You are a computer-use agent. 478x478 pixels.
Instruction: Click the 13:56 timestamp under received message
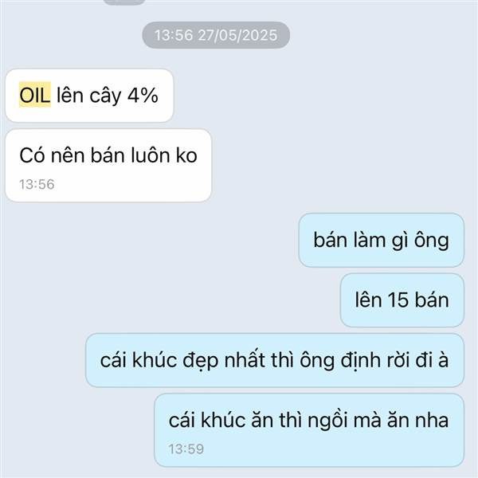[37, 185]
